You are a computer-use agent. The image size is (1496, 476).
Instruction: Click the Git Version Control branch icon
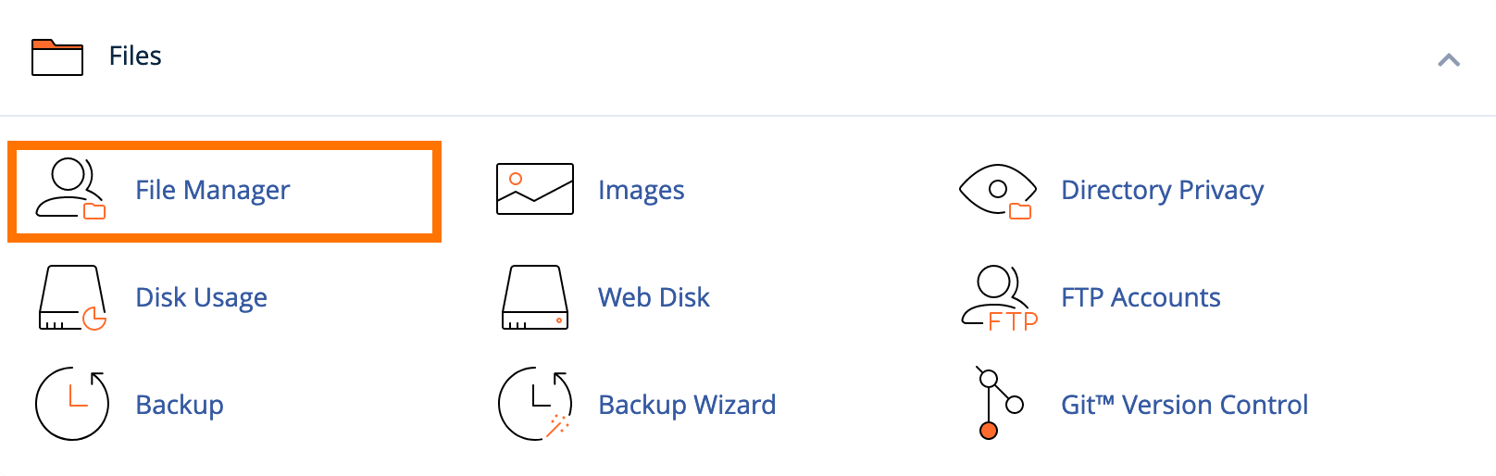pos(1000,403)
